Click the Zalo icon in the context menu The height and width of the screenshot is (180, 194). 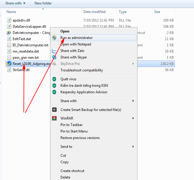[x=54, y=51]
